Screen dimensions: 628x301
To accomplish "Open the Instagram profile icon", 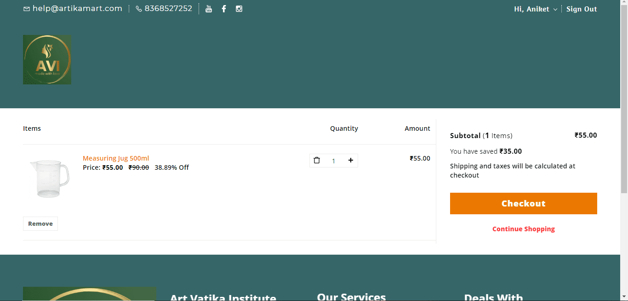I will click(x=239, y=8).
